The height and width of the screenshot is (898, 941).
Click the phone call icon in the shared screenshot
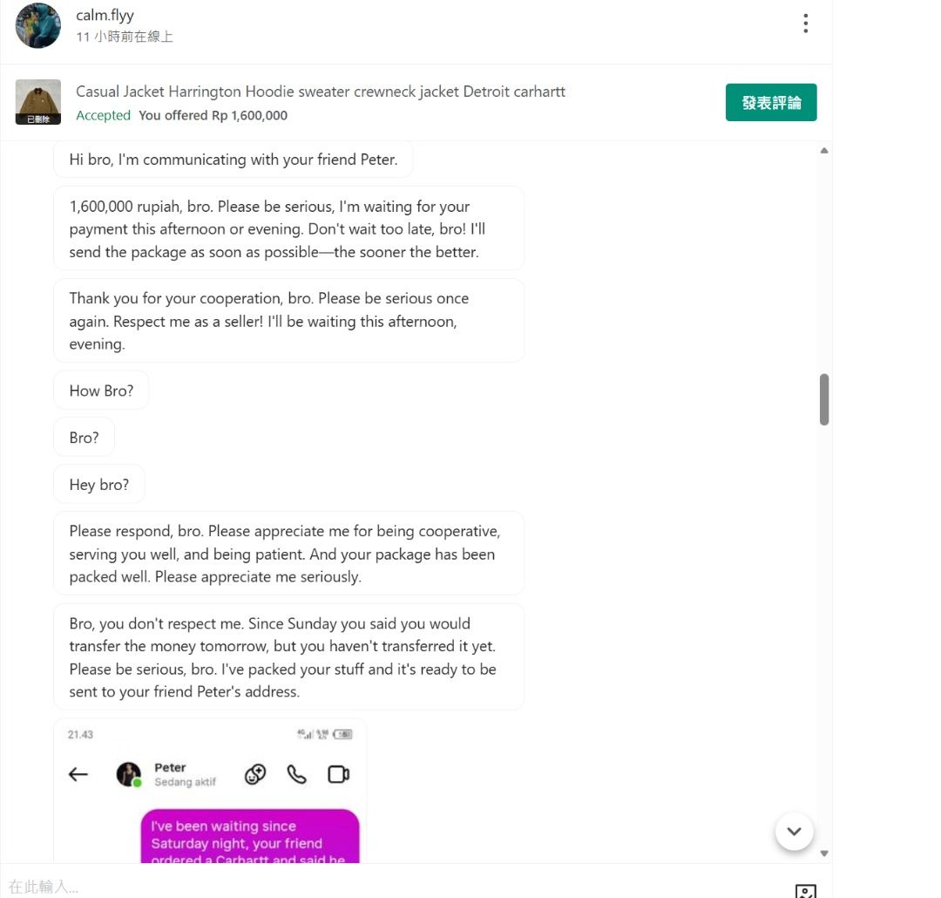coord(297,774)
